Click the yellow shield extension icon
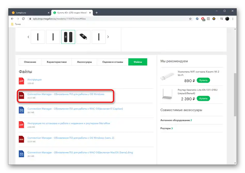The image size is (245, 173). (214, 19)
